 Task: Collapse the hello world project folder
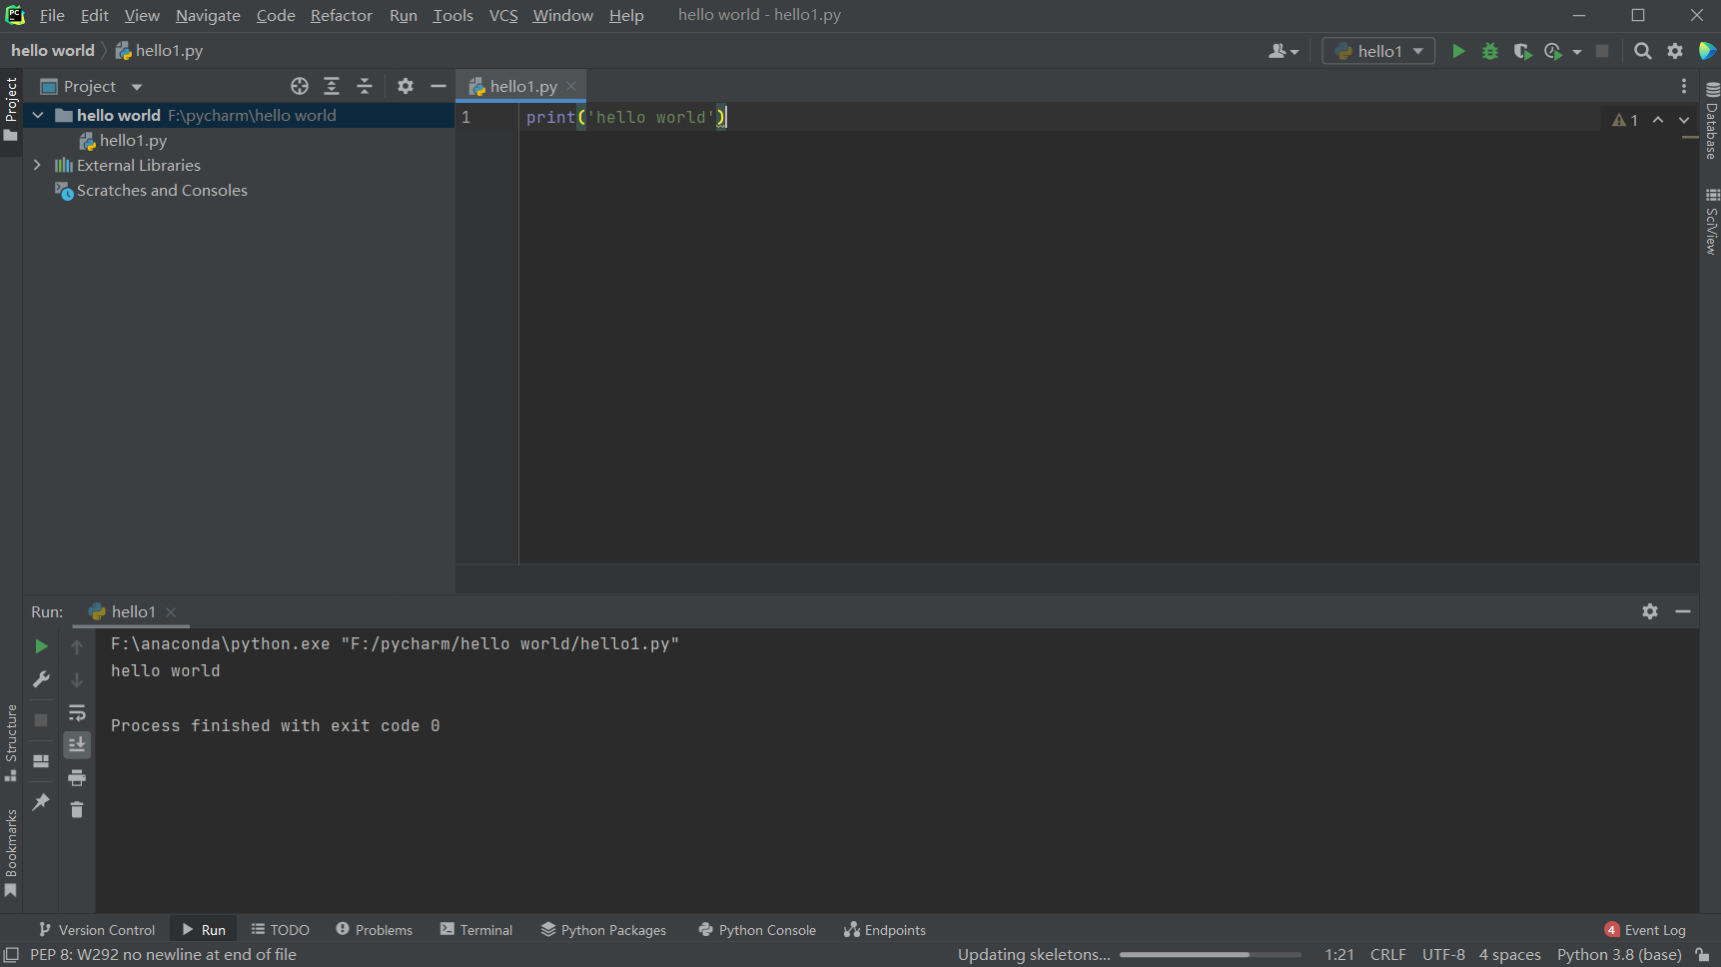[x=38, y=115]
